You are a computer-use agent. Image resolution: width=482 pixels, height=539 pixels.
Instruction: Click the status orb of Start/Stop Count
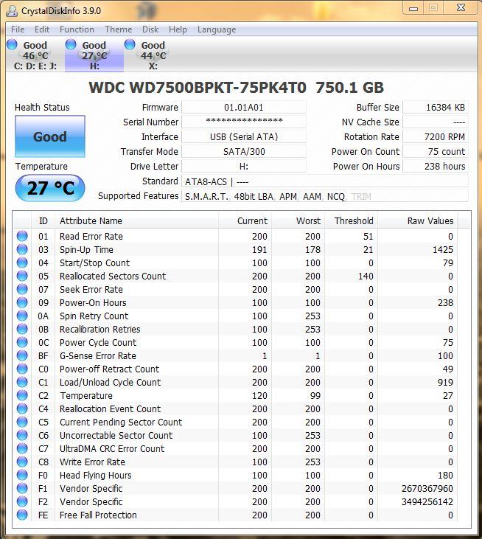22,262
